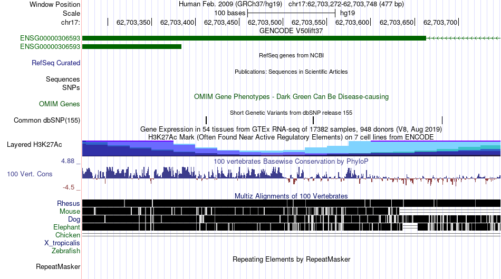This screenshot has width=501, height=279.
Task: Open RefSeq genes from NCBI title
Action: [x=291, y=55]
